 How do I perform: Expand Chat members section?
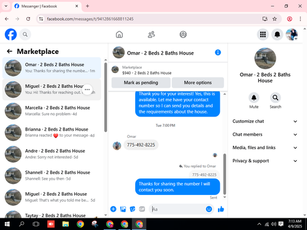[265, 134]
